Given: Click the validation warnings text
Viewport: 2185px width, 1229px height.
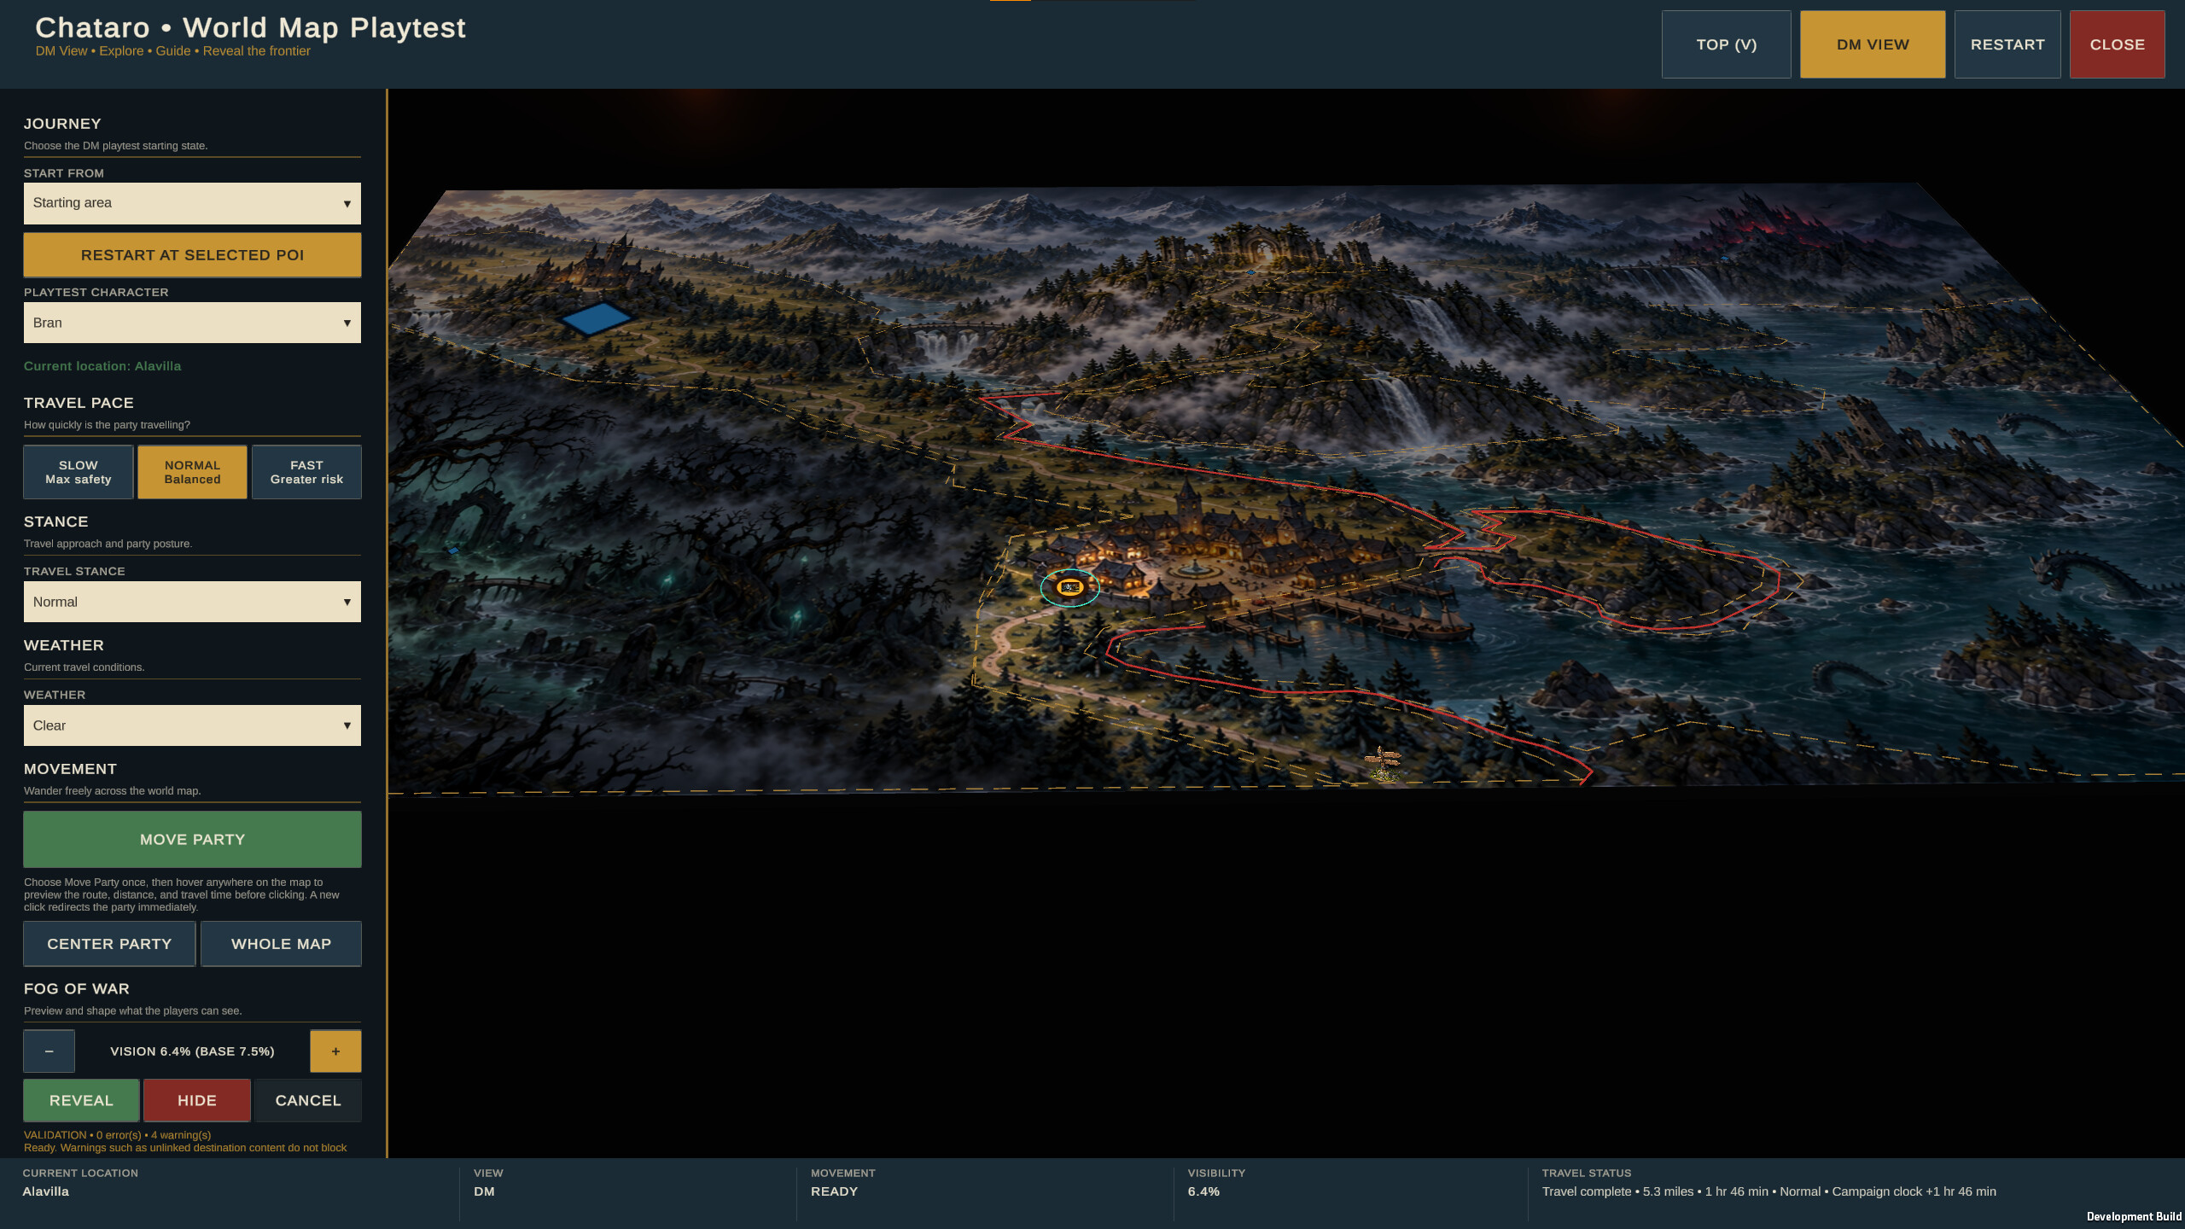Looking at the screenshot, I should [x=185, y=1141].
